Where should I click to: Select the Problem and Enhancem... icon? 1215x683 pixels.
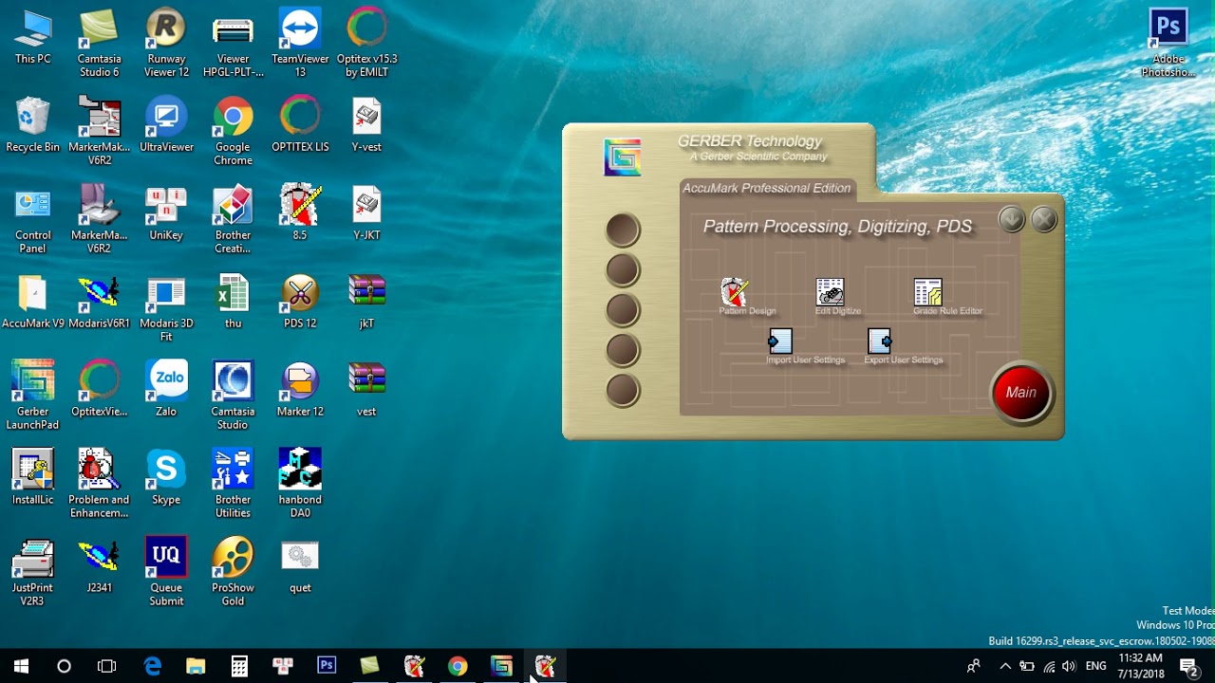pos(100,484)
